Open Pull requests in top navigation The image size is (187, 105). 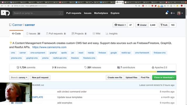click(x=74, y=13)
